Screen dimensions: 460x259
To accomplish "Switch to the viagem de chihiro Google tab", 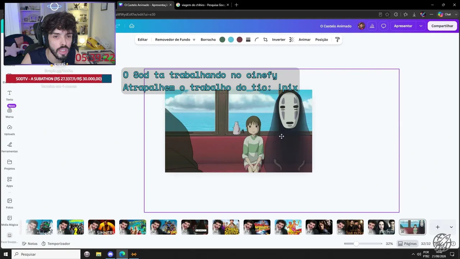I will click(202, 5).
